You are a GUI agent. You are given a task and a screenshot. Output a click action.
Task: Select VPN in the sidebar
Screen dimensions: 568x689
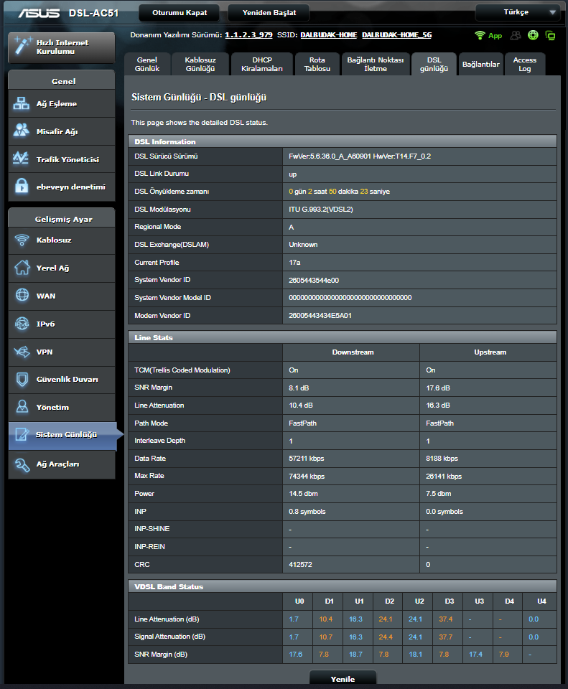[x=62, y=352]
